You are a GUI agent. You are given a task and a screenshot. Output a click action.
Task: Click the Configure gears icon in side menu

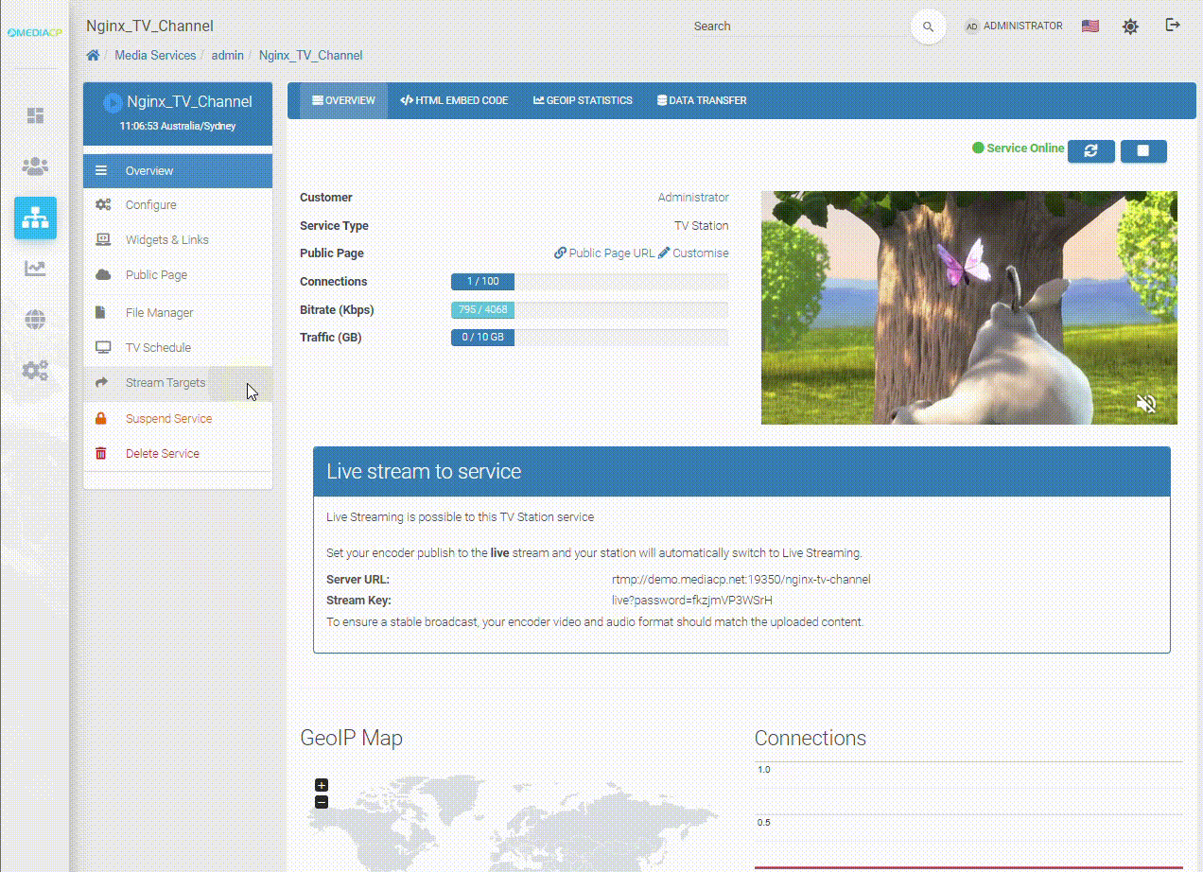click(103, 204)
